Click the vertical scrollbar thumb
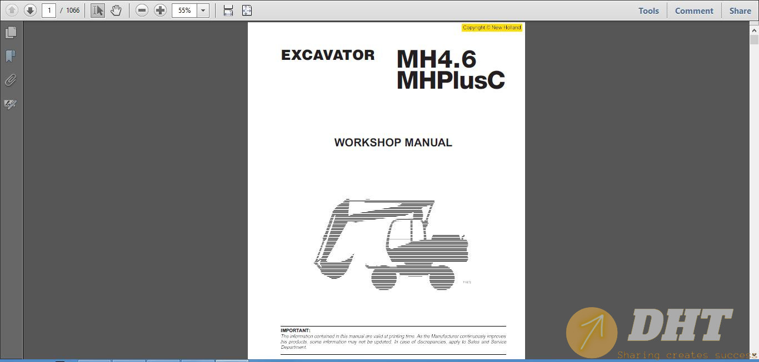The width and height of the screenshot is (759, 362). click(754, 39)
